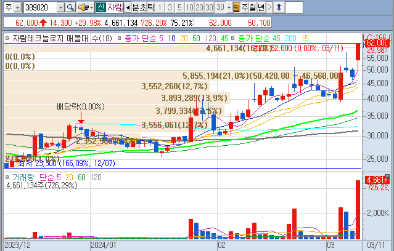Click the blue 10 moving average label
The height and width of the screenshot is (251, 394).
coord(171,38)
